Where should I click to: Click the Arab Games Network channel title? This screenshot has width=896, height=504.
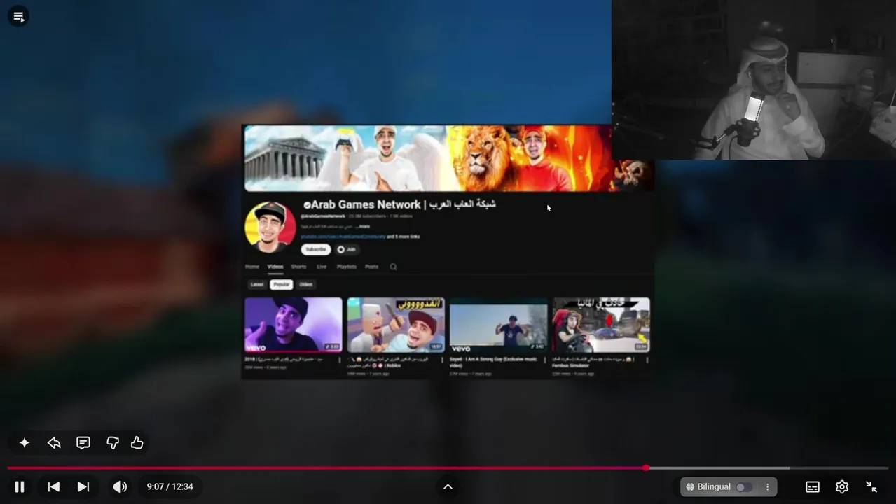pos(399,204)
